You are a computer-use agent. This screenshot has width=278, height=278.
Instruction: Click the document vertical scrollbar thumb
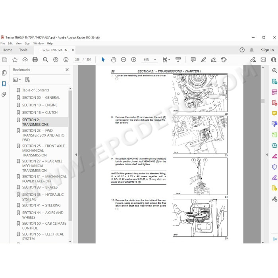(x=263, y=101)
